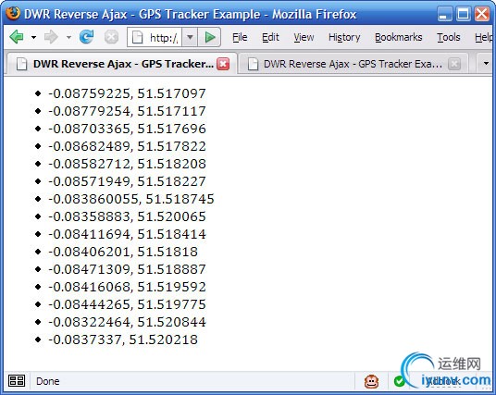Maximize the Firefox window

[x=463, y=14]
